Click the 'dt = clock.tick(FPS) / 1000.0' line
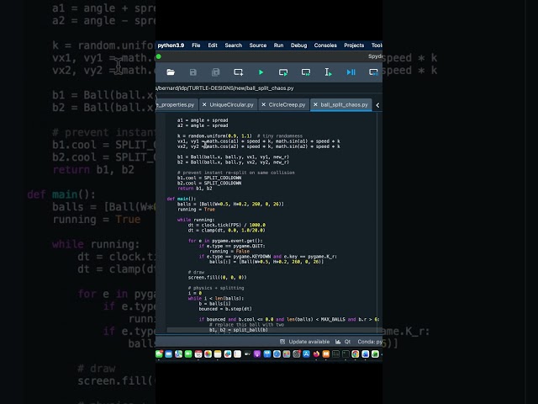538x404 pixels. tap(227, 225)
